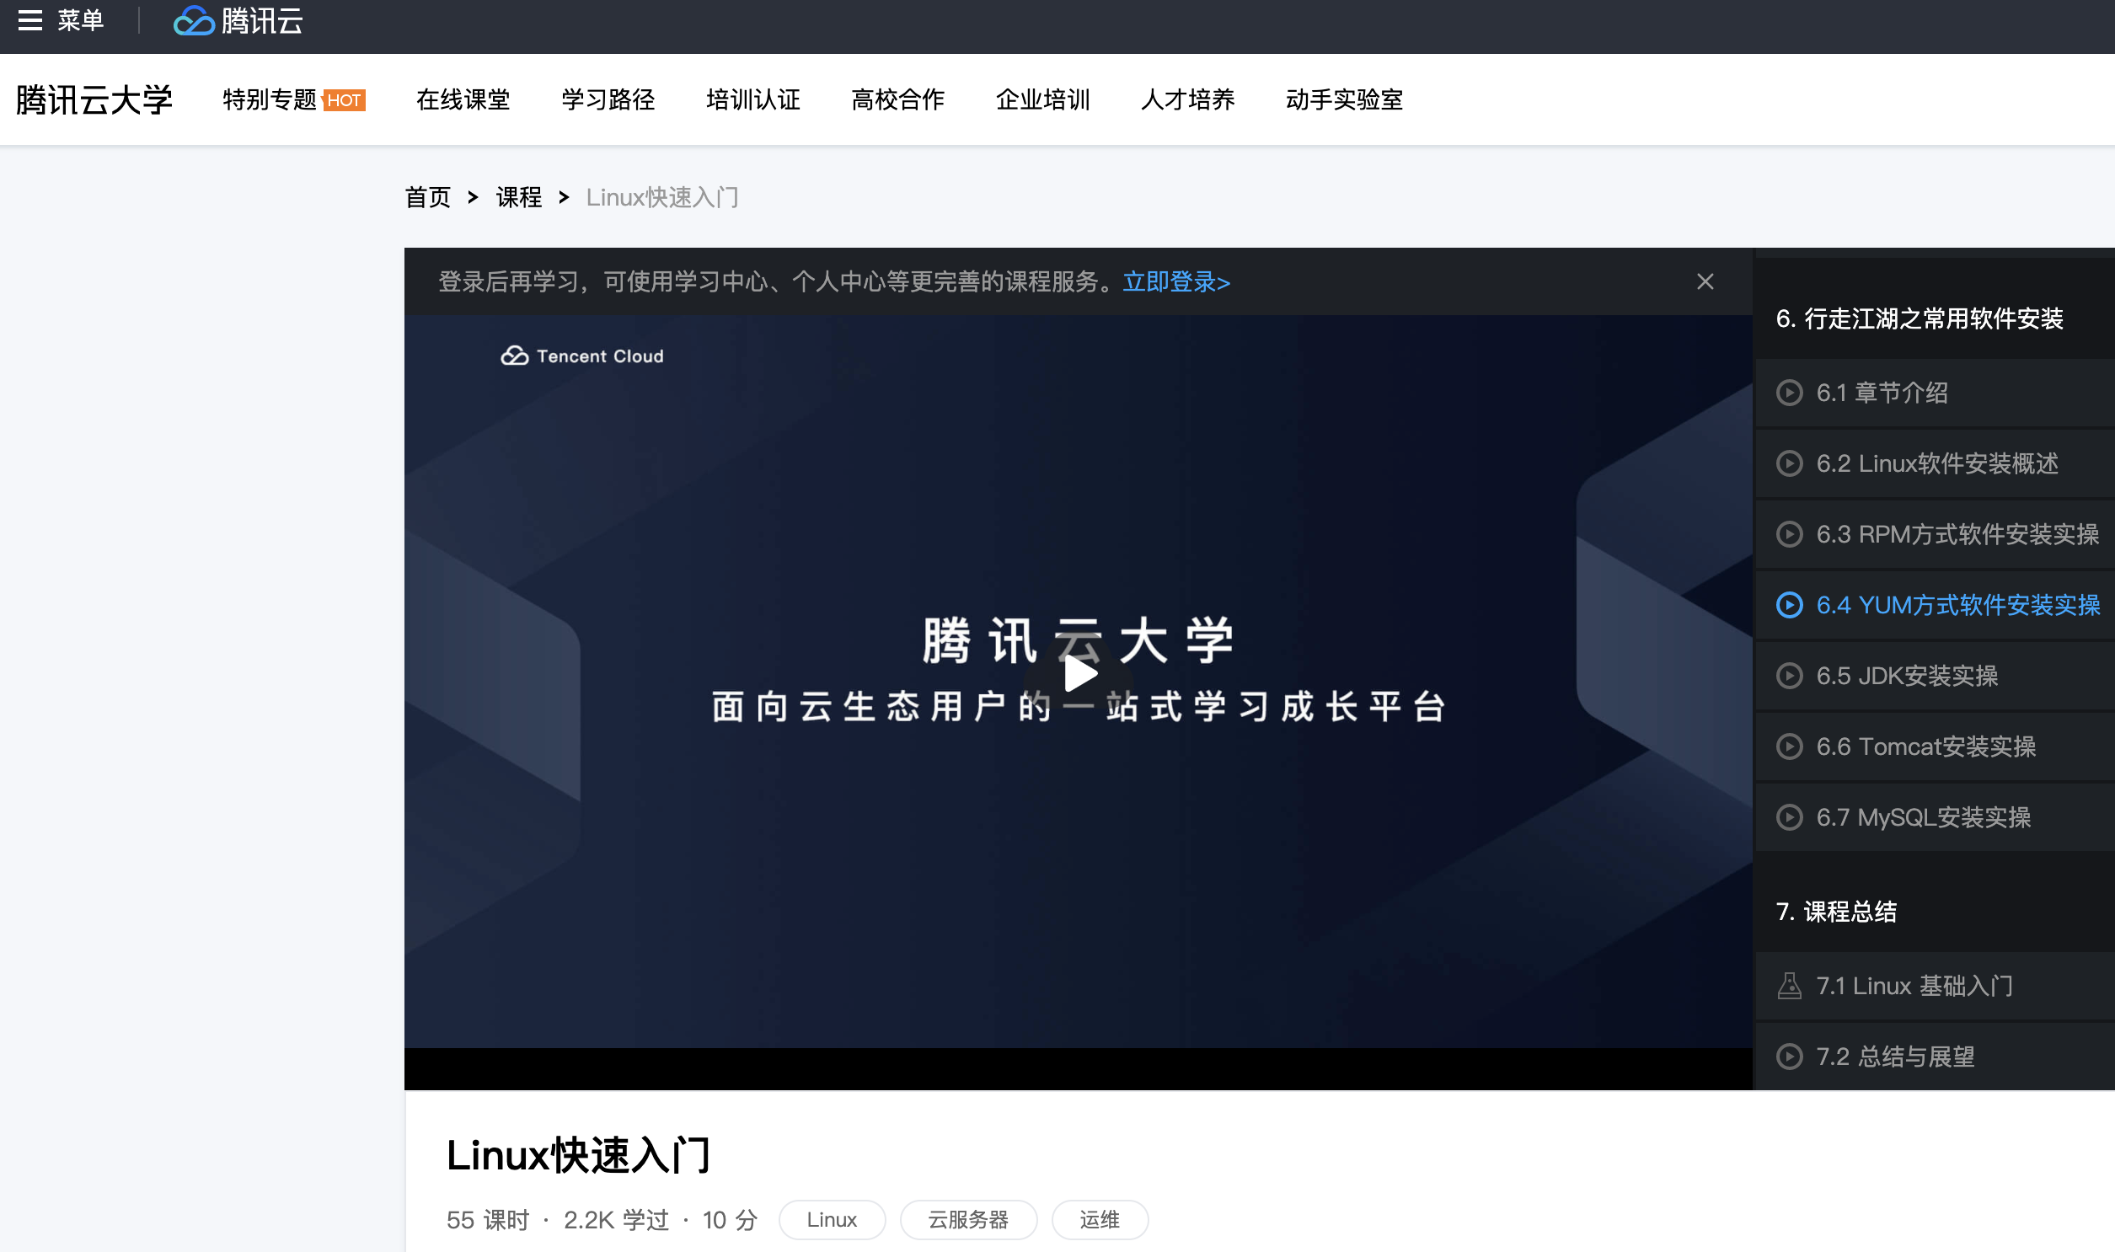Viewport: 2115px width, 1252px height.
Task: Click play icon beside 6.6 Tomcat安装实操
Action: tap(1791, 747)
